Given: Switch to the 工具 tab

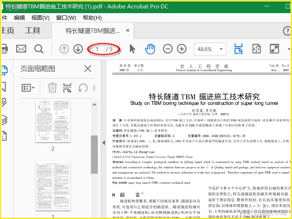Looking at the screenshot, I should (32, 31).
